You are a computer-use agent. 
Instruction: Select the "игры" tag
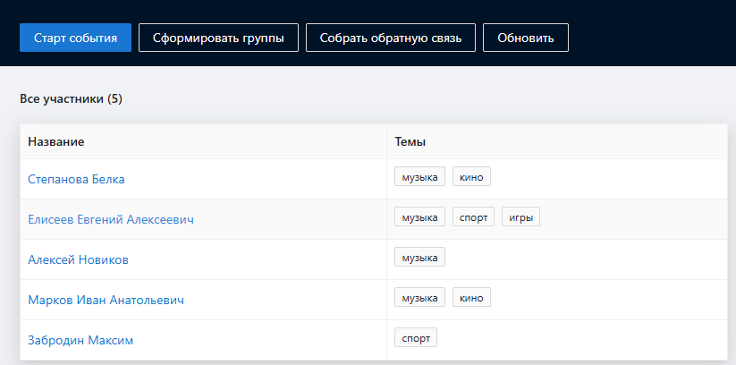521,217
